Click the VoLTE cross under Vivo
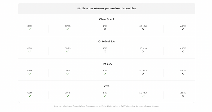 [x=183, y=96]
